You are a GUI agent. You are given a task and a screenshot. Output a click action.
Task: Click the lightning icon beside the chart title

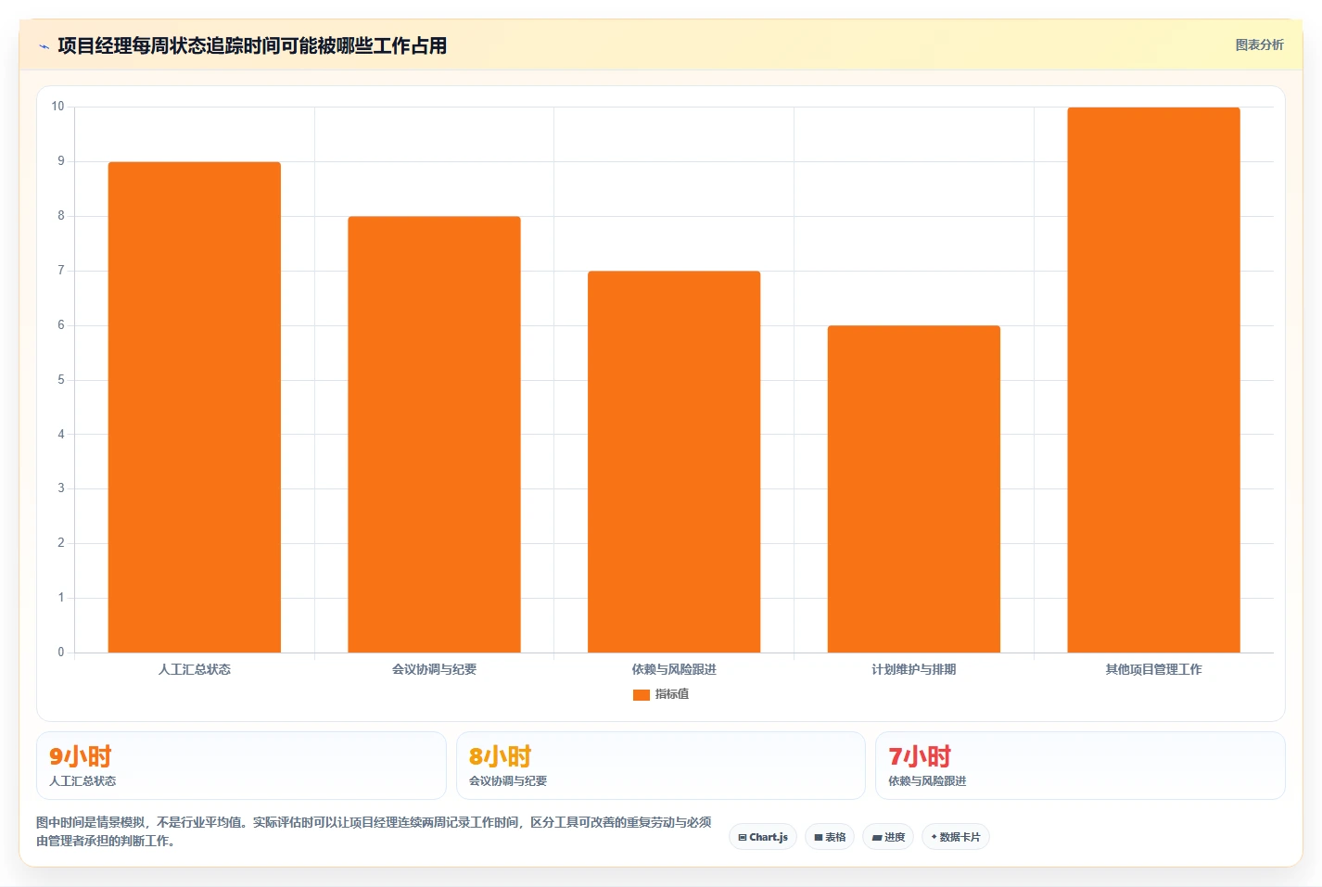coord(44,46)
